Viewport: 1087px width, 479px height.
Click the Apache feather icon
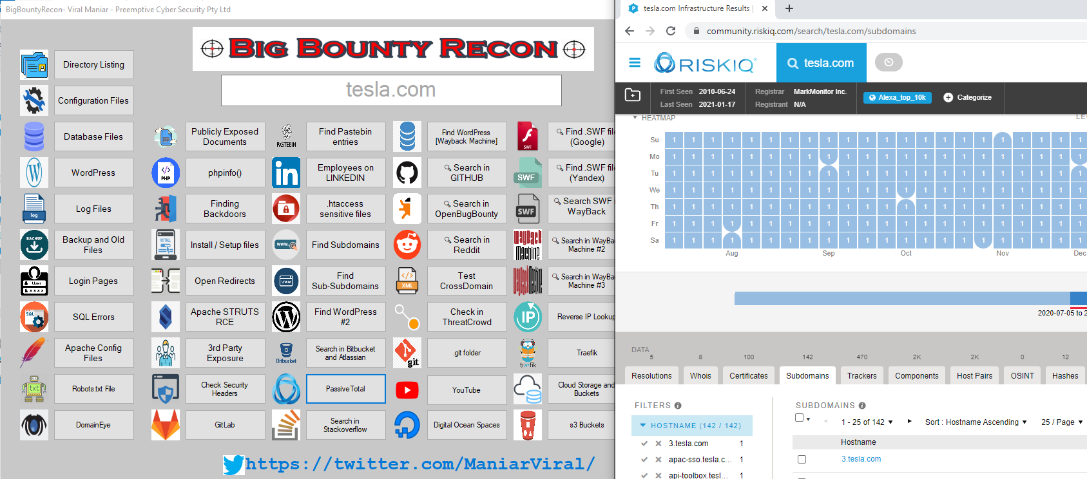pyautogui.click(x=34, y=353)
